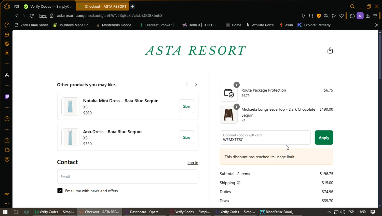Image resolution: width=382 pixels, height=216 pixels.
Task: Open the tab islands workspace icon
Action: click(x=17, y=6)
